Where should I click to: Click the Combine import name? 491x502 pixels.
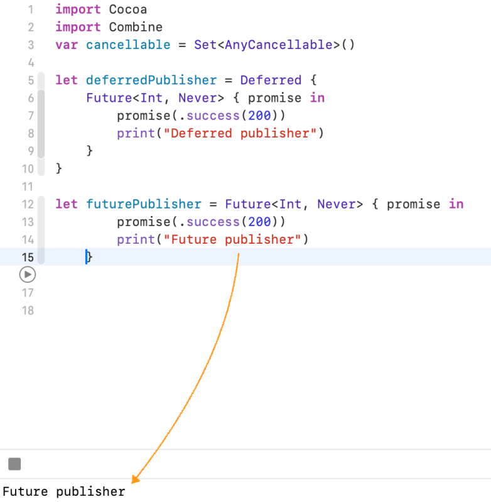[136, 27]
